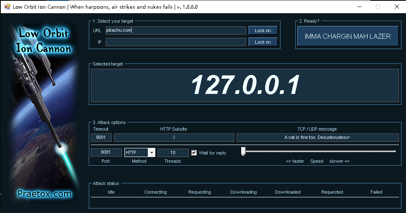Viewport: 406px width, 213px height.
Task: Click the HTTP Subsite field
Action: (174, 137)
